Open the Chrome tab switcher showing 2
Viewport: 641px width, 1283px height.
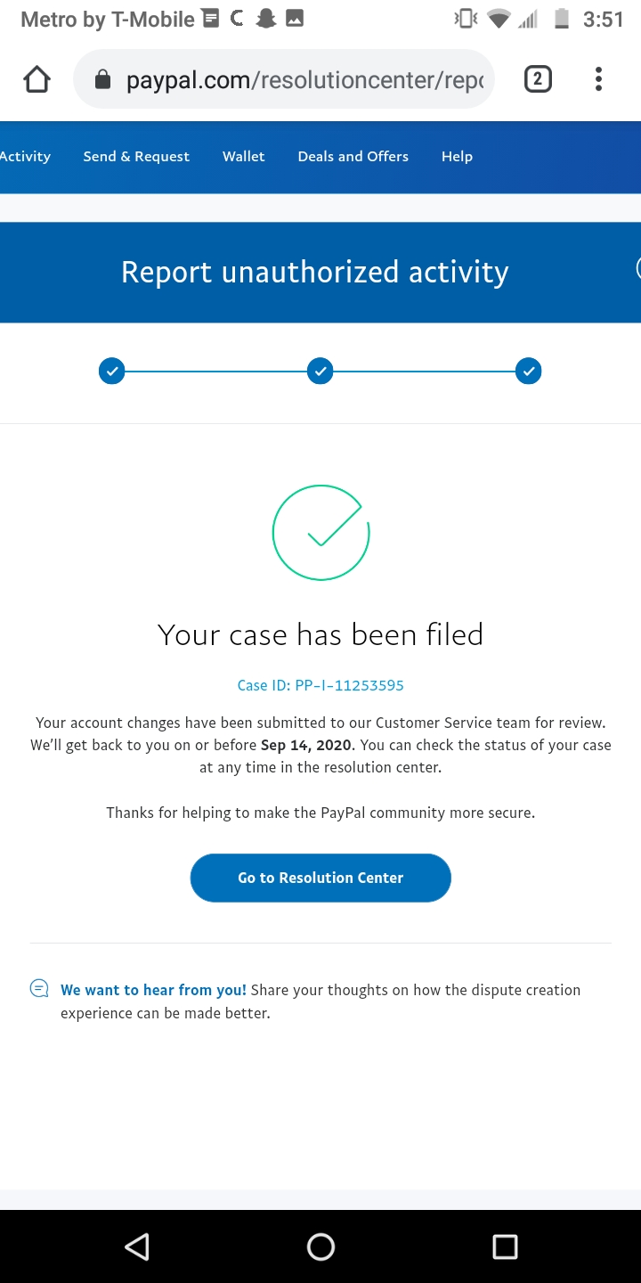coord(538,78)
